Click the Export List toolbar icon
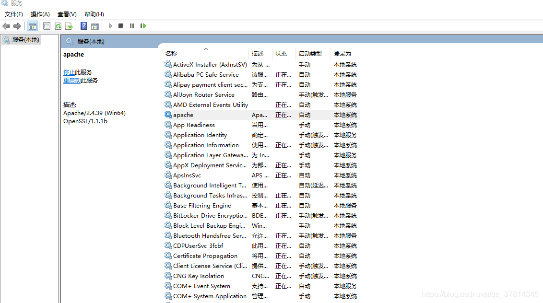543x303 pixels. coord(69,26)
